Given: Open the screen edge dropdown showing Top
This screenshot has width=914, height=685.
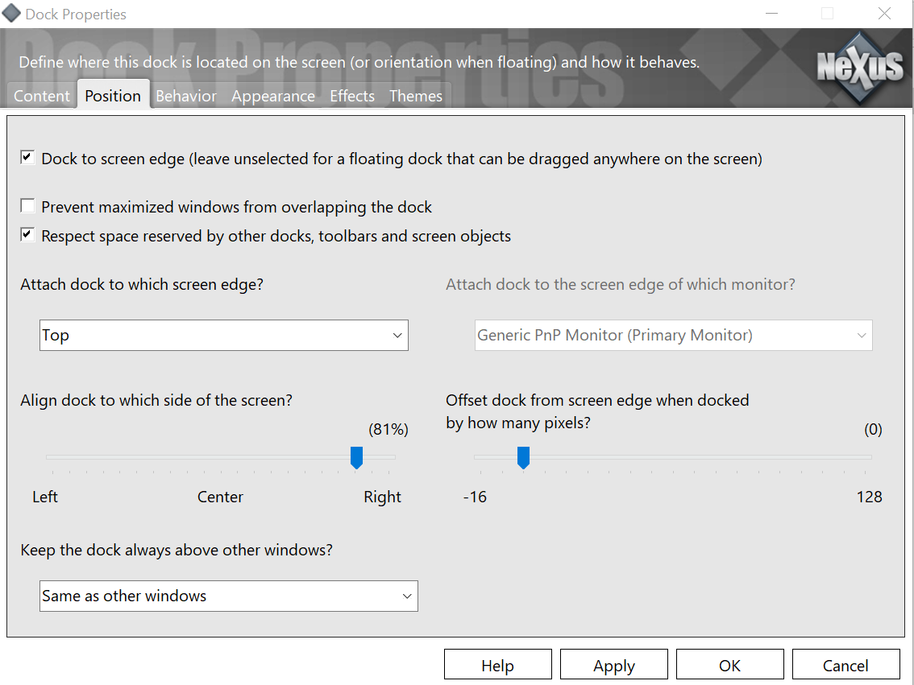Looking at the screenshot, I should click(x=224, y=336).
